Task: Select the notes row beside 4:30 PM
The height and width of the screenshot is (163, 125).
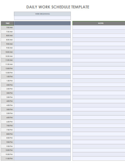Action: point(99,105)
